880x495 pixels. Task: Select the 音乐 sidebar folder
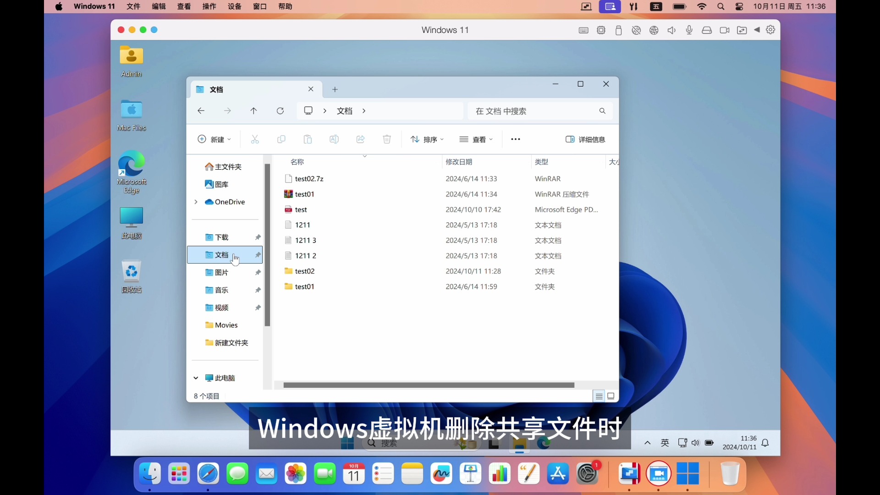(225, 290)
